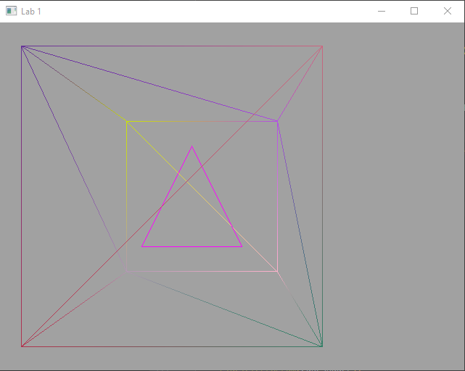Close the Lab 1 window
The height and width of the screenshot is (371, 465).
[448, 11]
